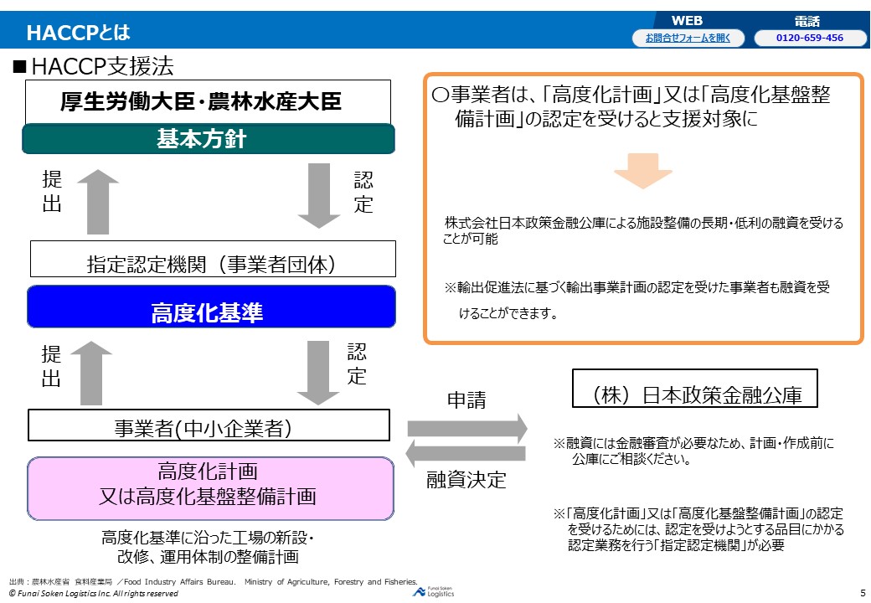Click the upper 認定 downward gray arrow
This screenshot has height=603, width=871.
click(x=319, y=194)
